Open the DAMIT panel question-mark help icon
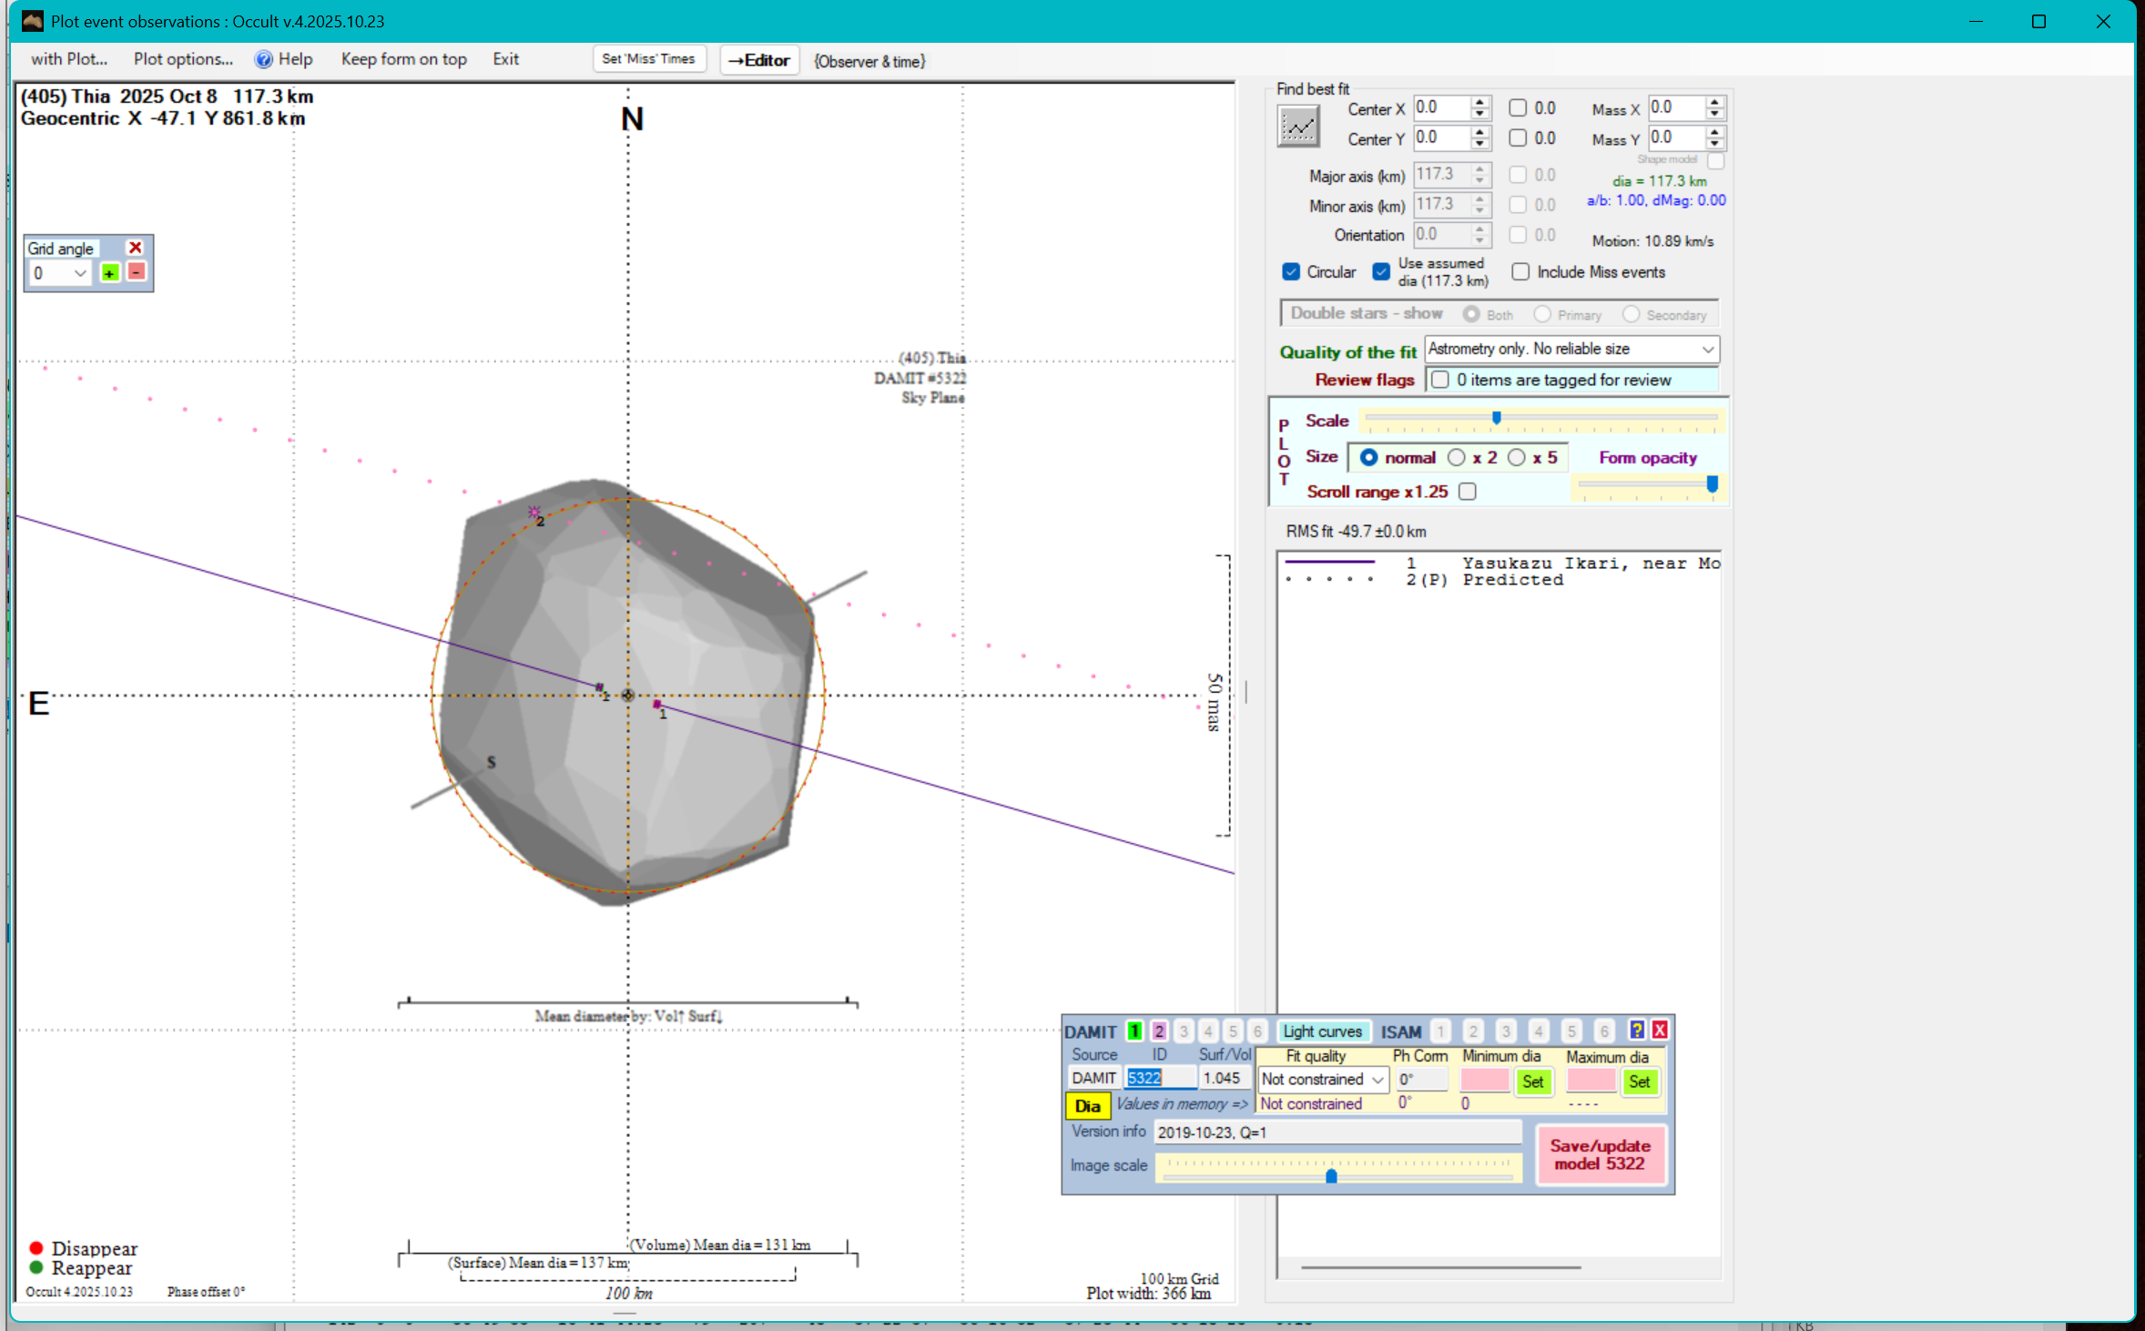Screen dimensions: 2145x1331 point(1636,1030)
